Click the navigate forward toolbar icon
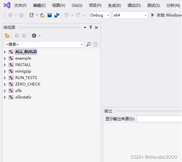This screenshot has width=182, height=162. (21, 15)
